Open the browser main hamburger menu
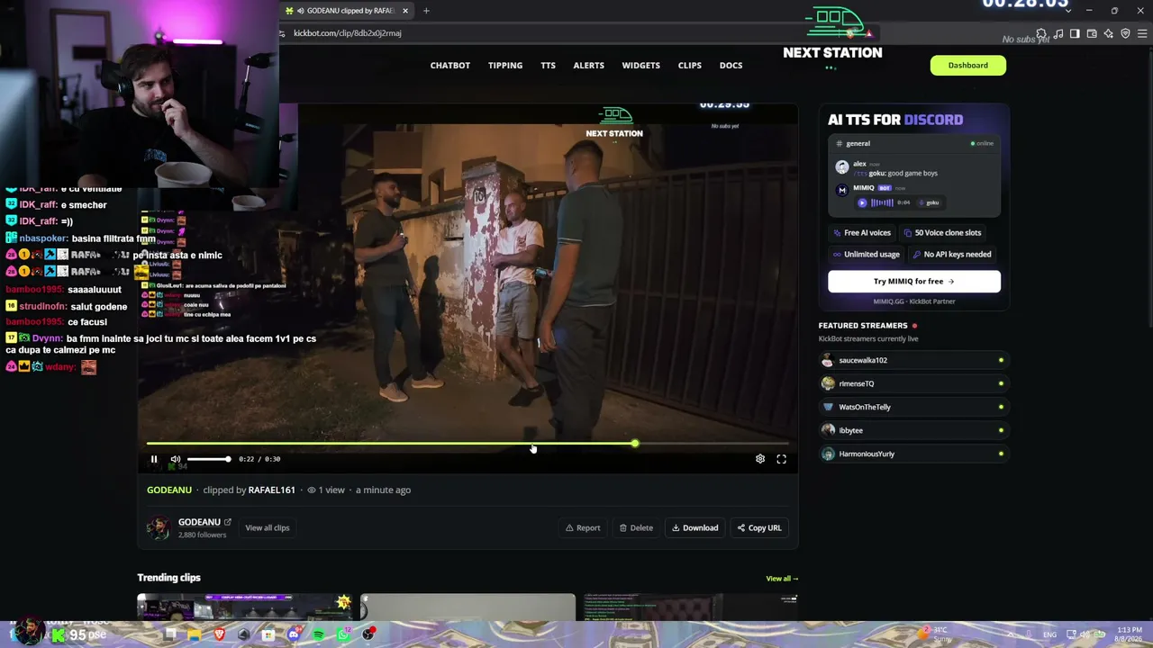 click(x=1142, y=34)
